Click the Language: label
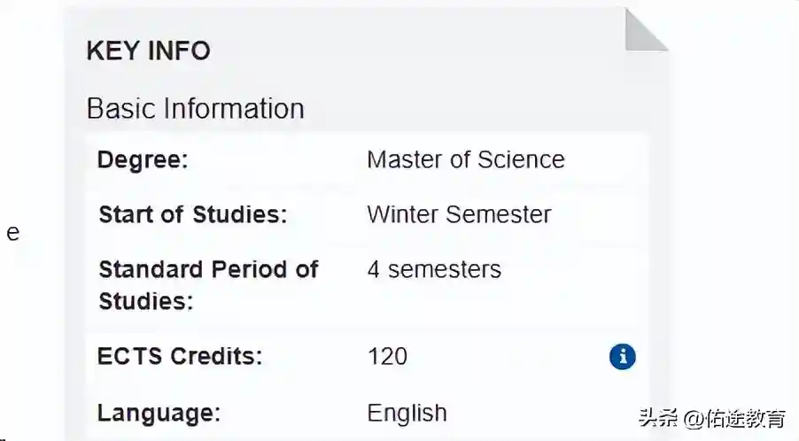This screenshot has width=799, height=441. pyautogui.click(x=159, y=413)
